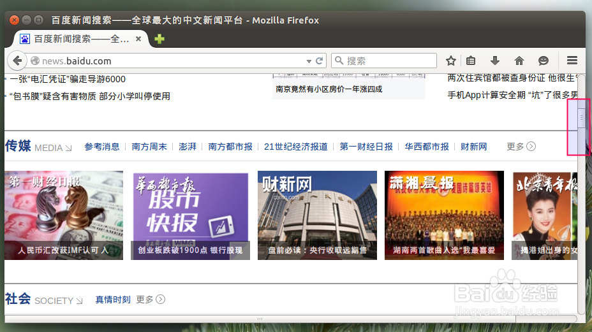Close the 百度新闻搜索 tab
Viewport: 592px width, 332px height.
(x=138, y=39)
